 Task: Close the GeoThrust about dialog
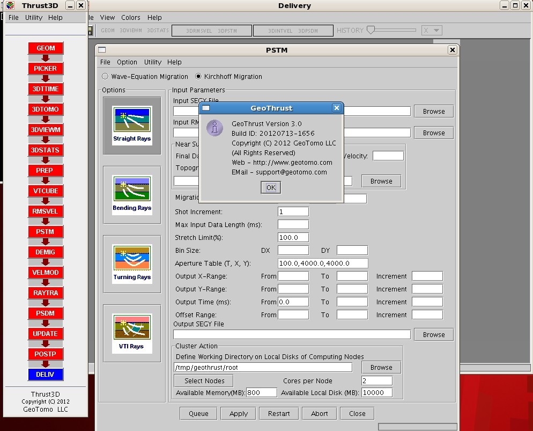[337, 108]
